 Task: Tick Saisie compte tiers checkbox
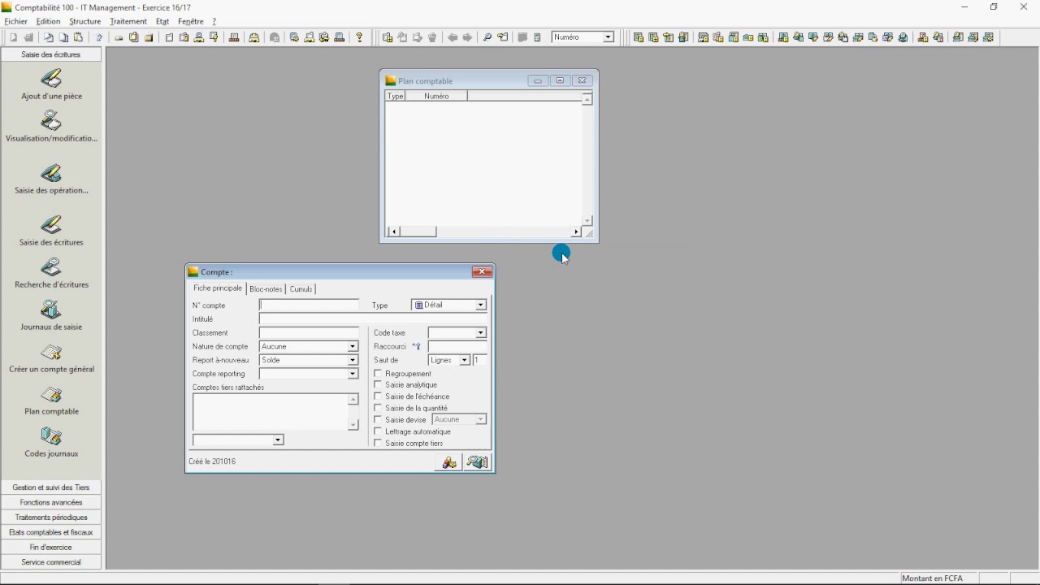(x=378, y=443)
